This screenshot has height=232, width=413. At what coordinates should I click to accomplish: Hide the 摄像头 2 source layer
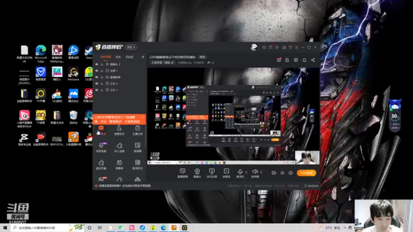(97, 64)
